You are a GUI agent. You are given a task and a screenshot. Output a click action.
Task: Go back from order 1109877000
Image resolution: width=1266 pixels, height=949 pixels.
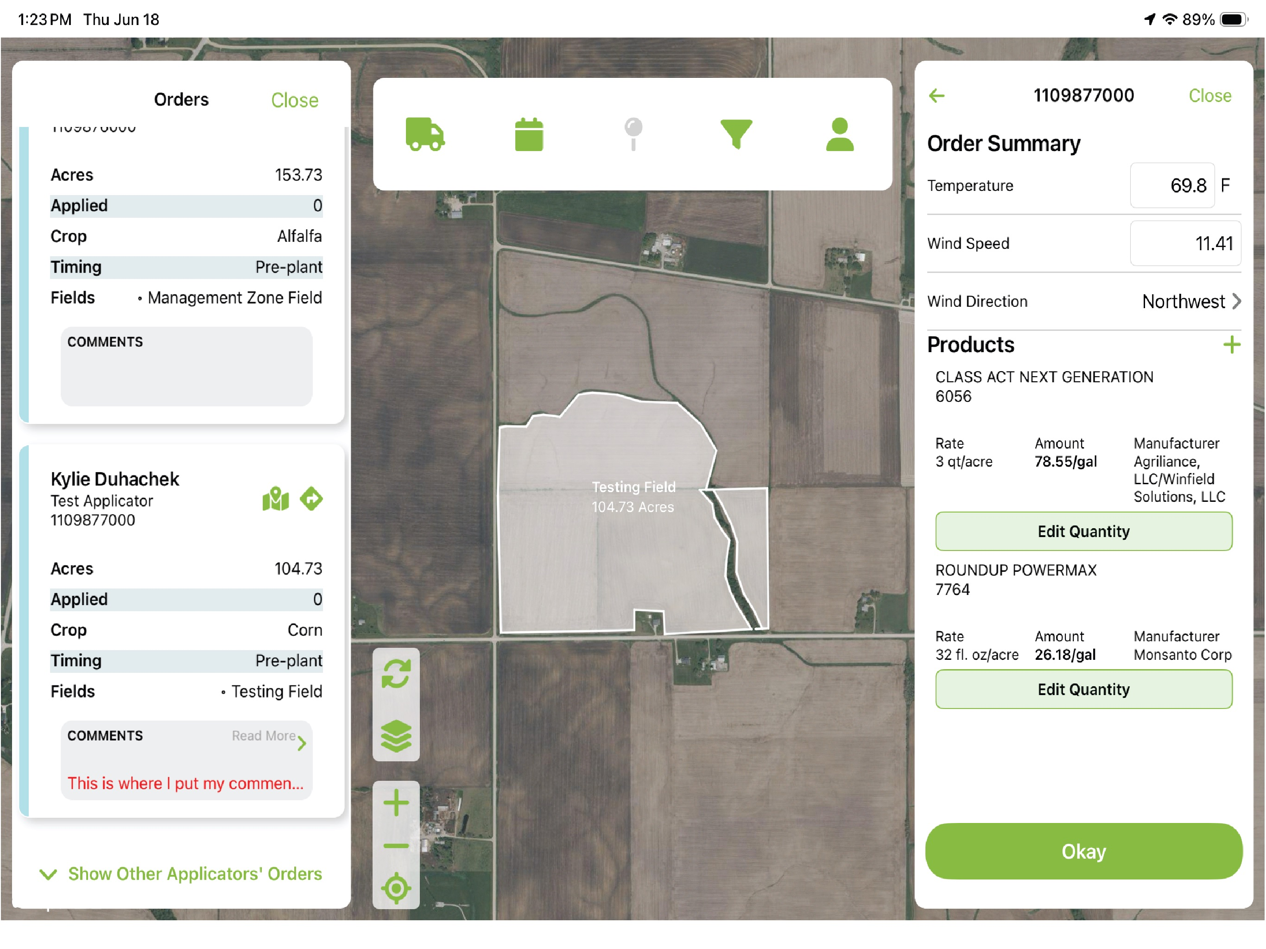click(x=937, y=95)
